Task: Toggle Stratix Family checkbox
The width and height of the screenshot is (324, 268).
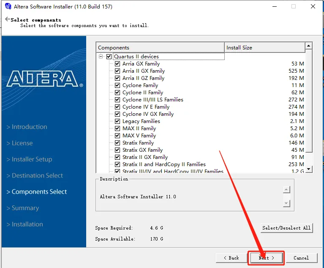Action: pyautogui.click(x=117, y=143)
